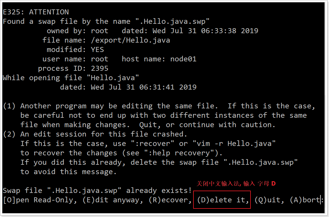329x217 pixels.
Task: Click the boxed "(D)elete it" option
Action: (x=222, y=200)
